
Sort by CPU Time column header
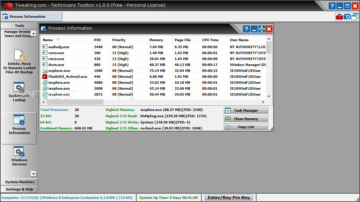[x=214, y=40]
